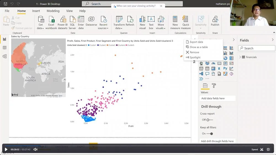The width and height of the screenshot is (276, 155).
Task: Publish the report
Action: tap(215, 21)
